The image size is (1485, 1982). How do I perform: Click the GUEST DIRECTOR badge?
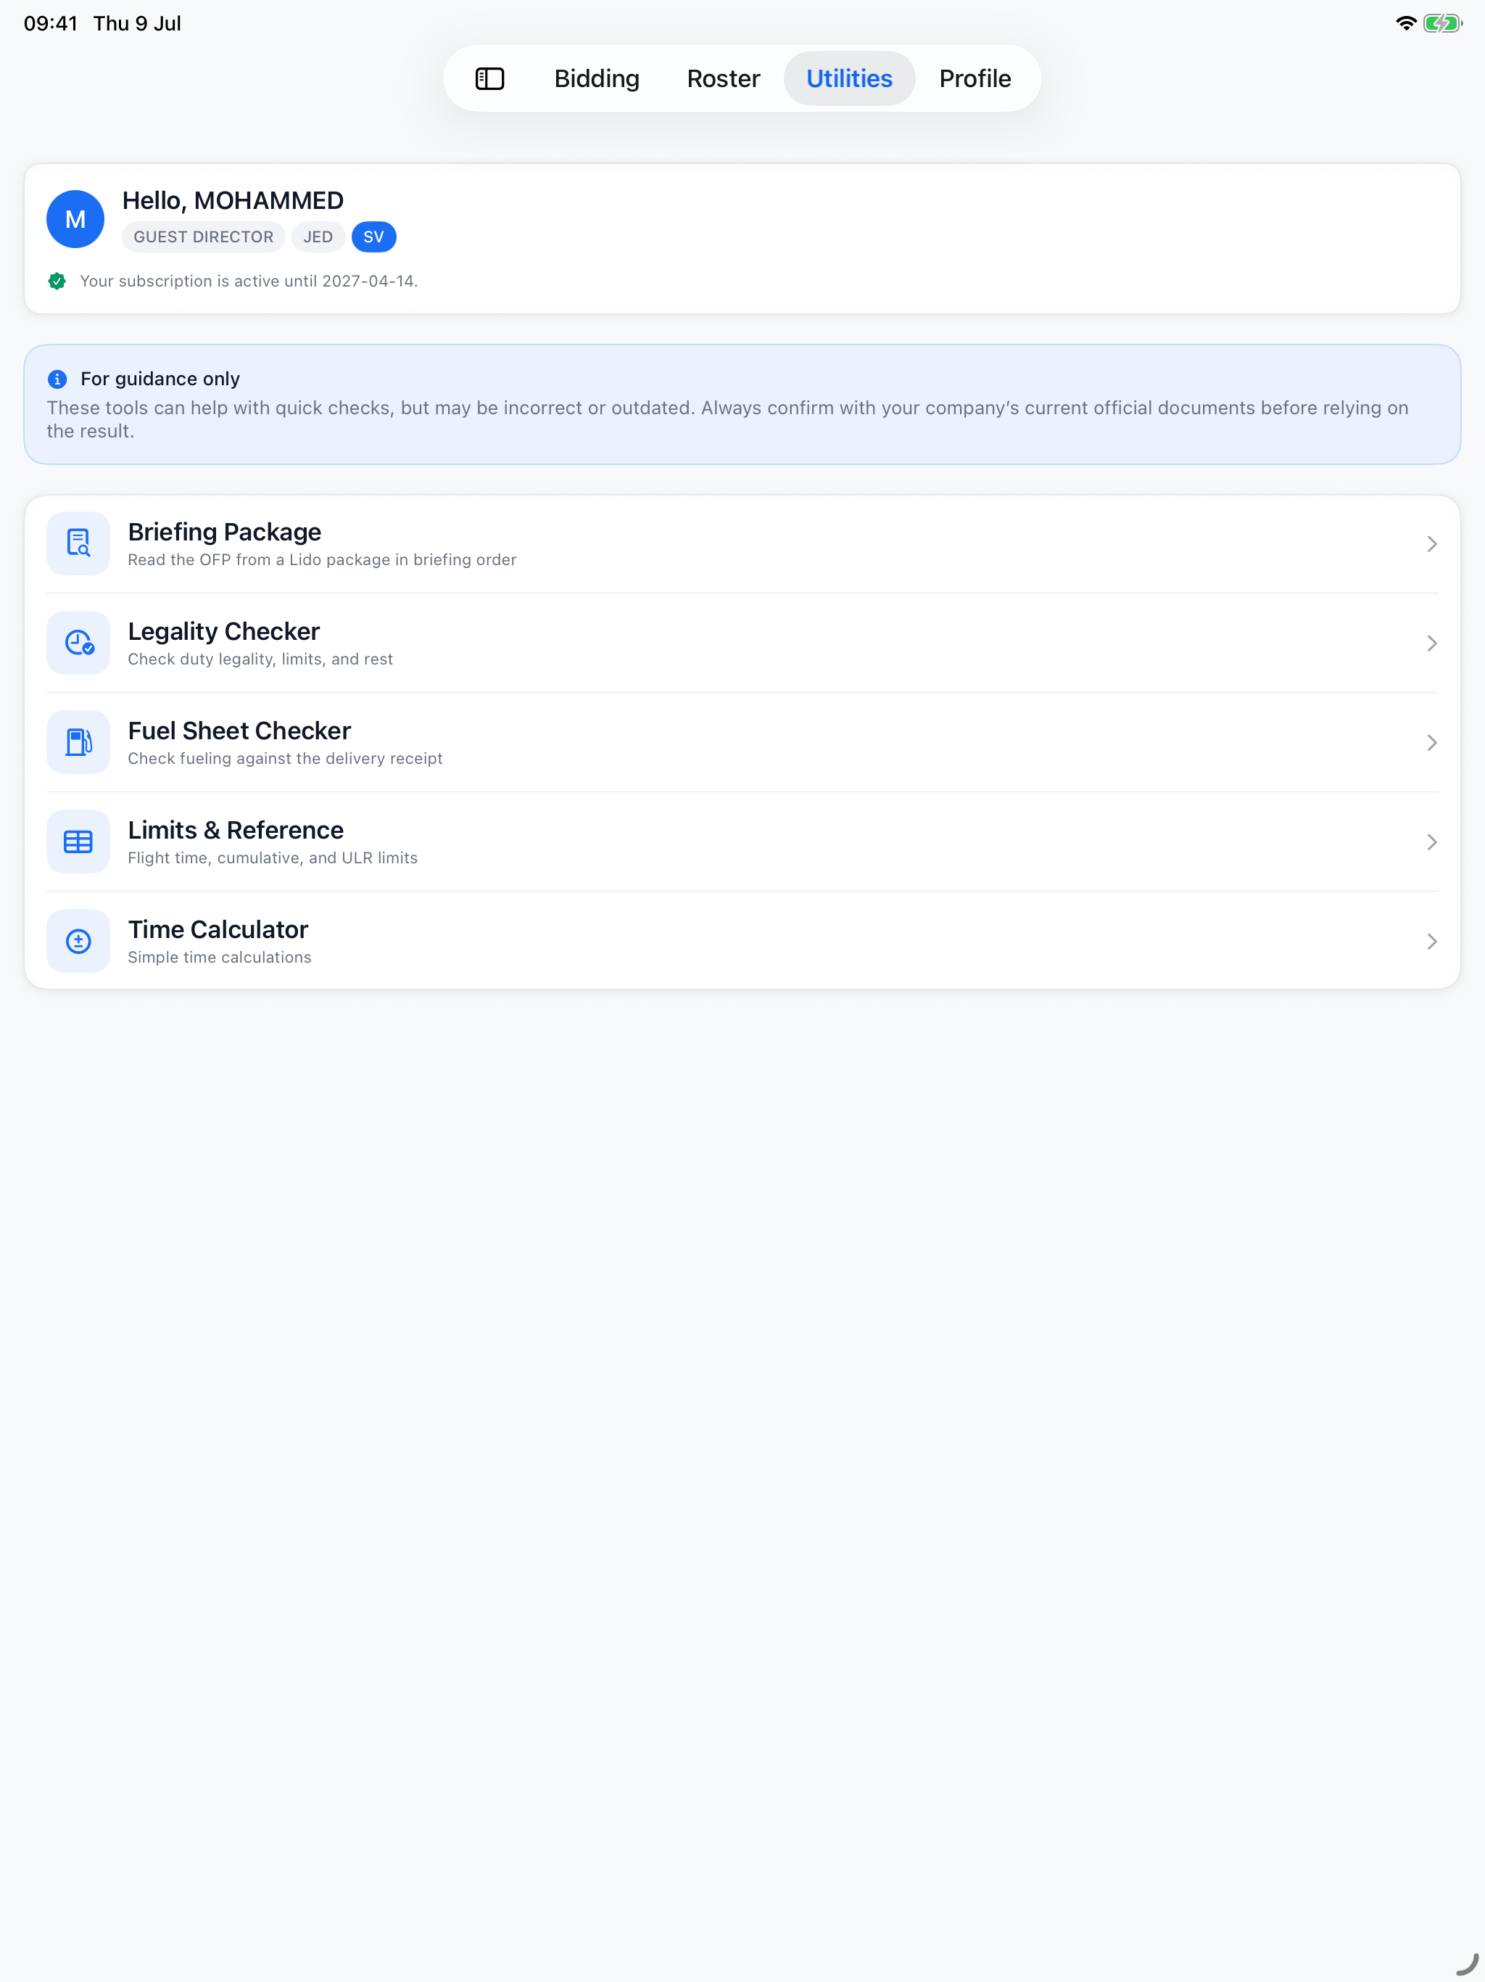pyautogui.click(x=203, y=237)
